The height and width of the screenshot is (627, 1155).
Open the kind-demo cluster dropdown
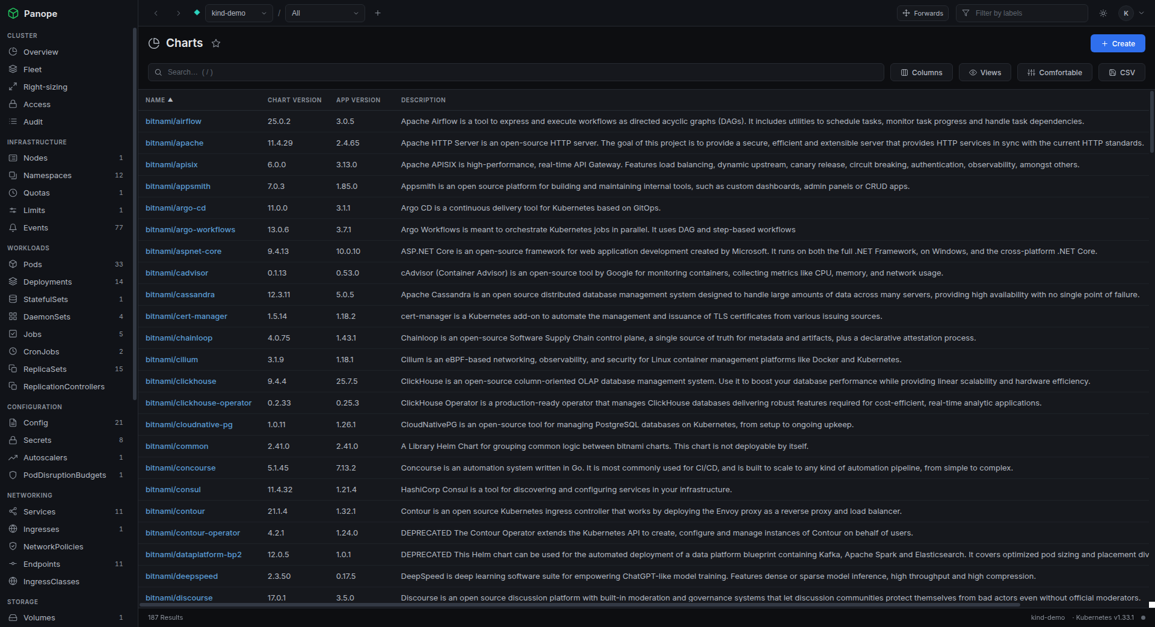(239, 13)
